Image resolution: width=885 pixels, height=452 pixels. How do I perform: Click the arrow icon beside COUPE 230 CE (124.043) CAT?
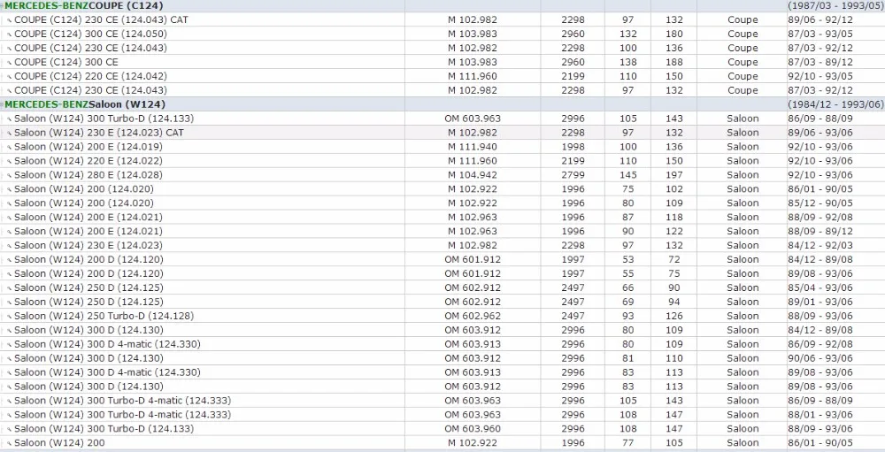pos(9,19)
